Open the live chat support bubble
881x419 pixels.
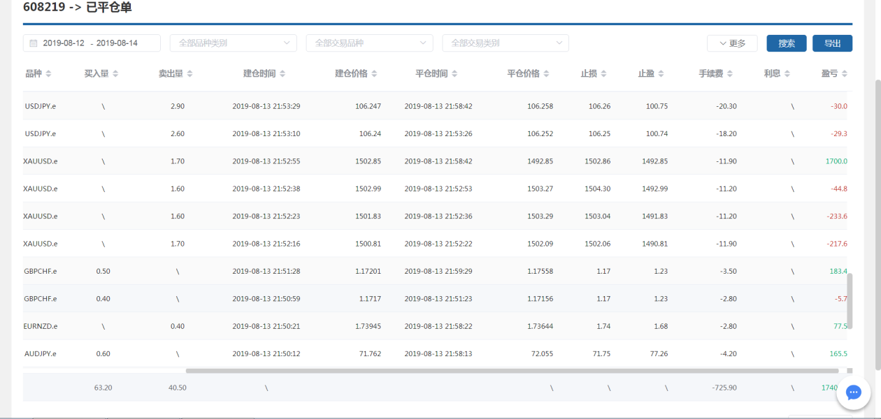click(x=853, y=392)
